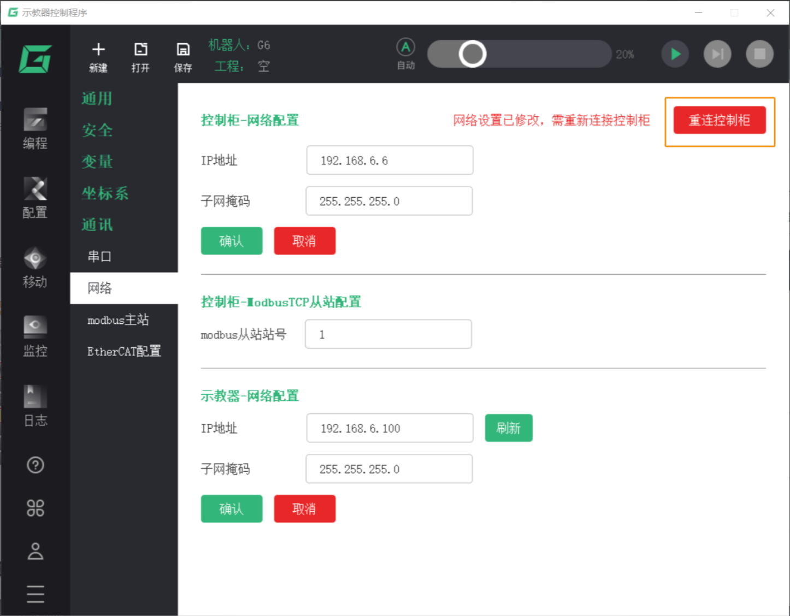Click the step-forward playback button
Screen dimensions: 790x616
717,54
